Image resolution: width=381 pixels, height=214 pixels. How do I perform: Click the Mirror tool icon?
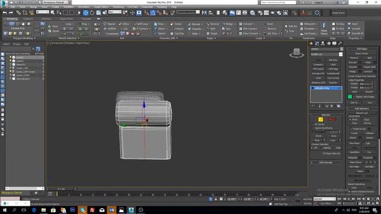(204, 12)
